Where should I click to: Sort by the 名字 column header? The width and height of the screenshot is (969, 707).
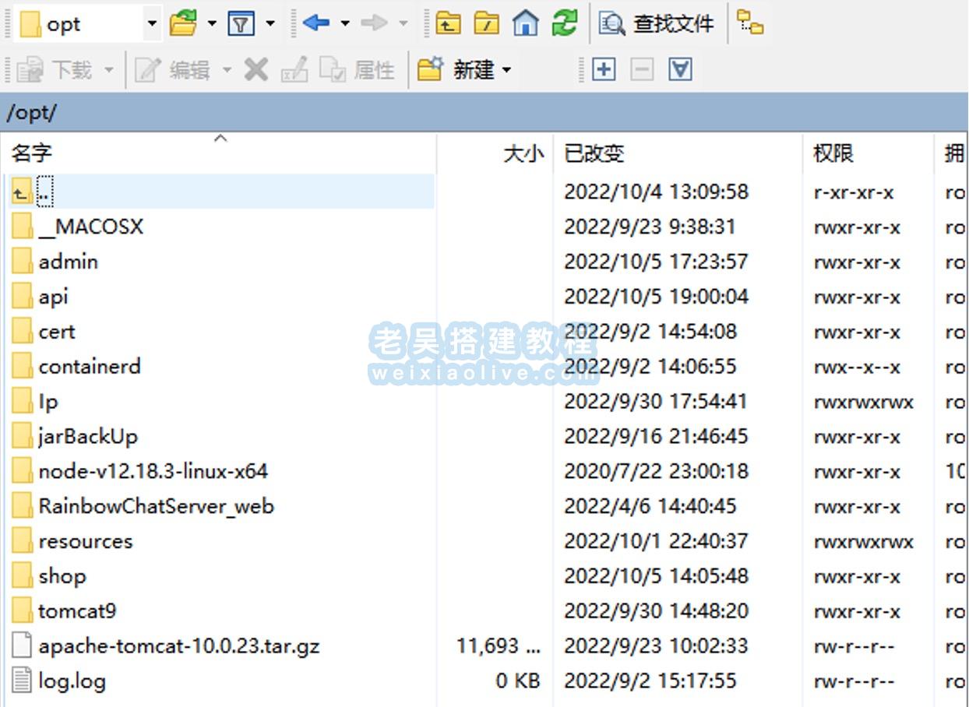pos(31,153)
